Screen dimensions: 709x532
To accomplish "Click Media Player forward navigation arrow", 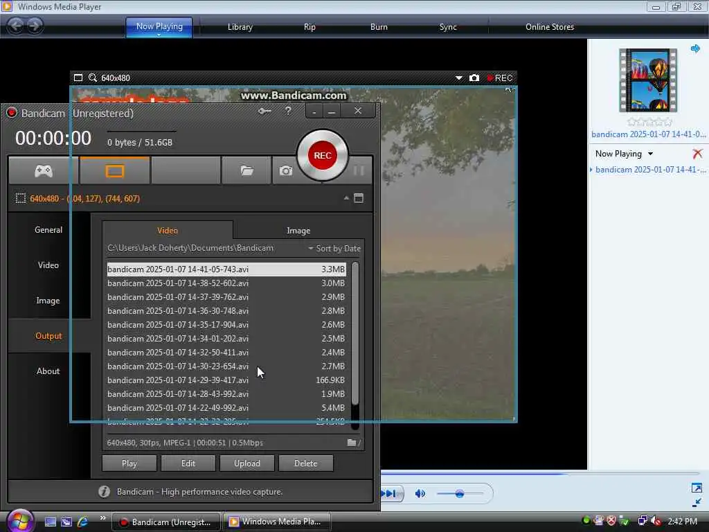I will point(35,26).
